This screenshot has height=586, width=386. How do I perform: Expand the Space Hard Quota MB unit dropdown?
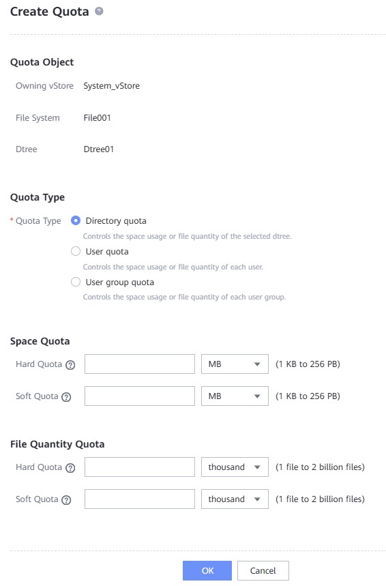[235, 364]
